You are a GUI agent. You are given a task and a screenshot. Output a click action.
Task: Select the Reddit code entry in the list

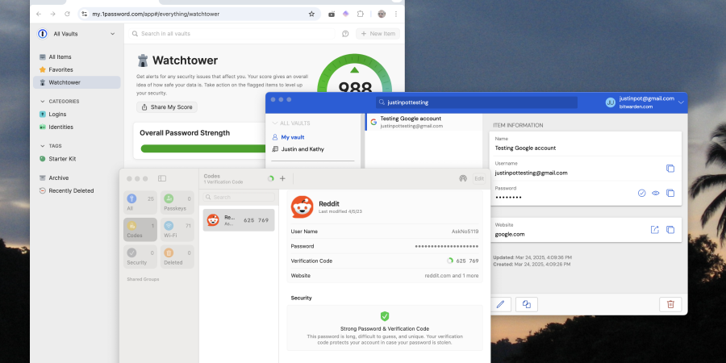click(239, 220)
